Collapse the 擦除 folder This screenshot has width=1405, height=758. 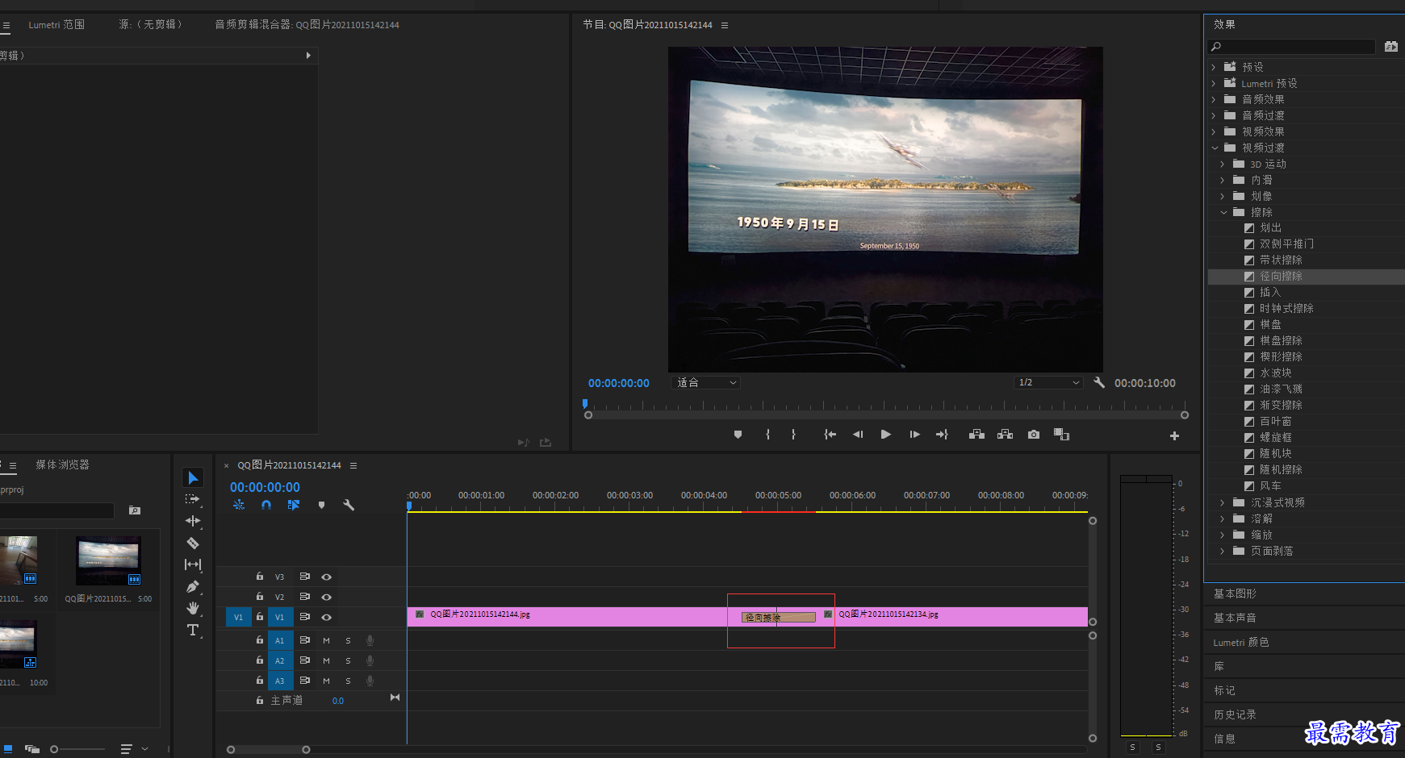pos(1223,212)
